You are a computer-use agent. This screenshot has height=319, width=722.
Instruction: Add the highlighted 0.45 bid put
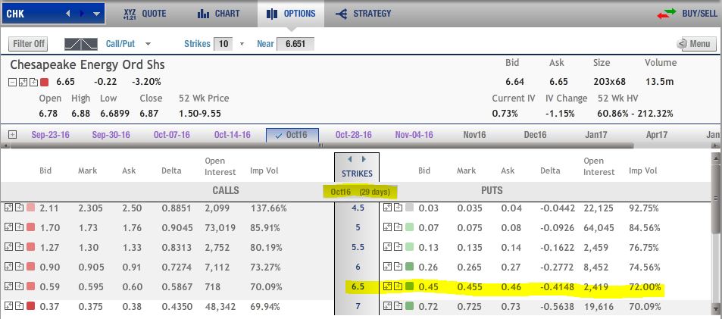(398, 286)
